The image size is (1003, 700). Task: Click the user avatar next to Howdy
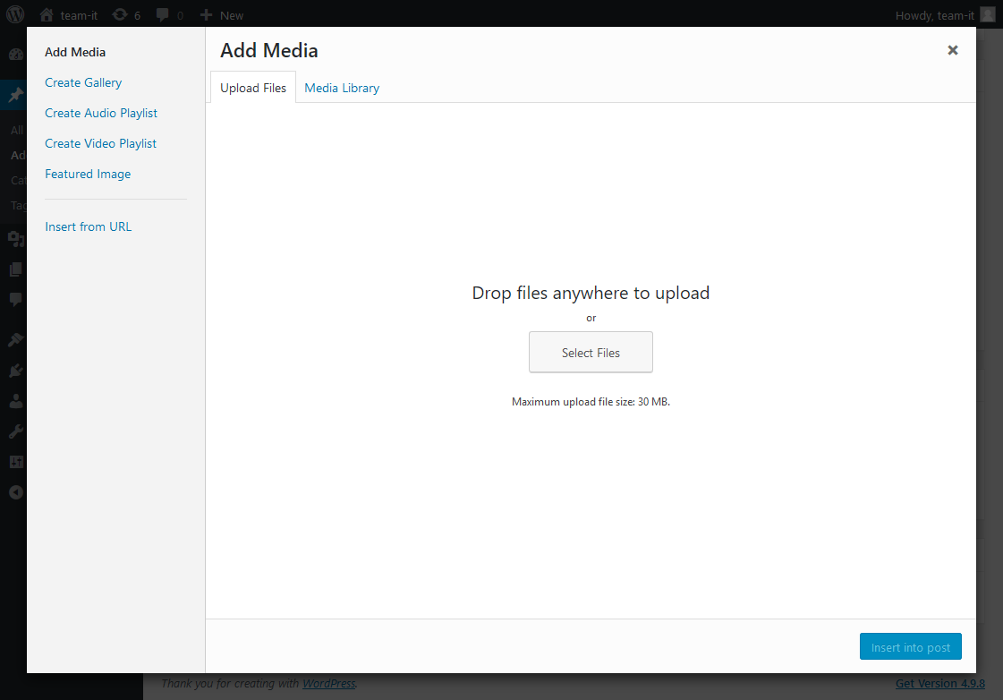click(987, 14)
